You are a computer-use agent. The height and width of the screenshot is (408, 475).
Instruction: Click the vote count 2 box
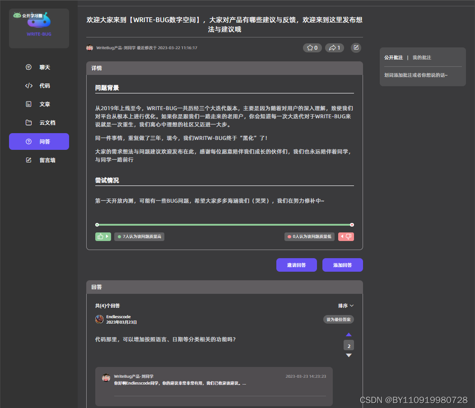pos(349,345)
